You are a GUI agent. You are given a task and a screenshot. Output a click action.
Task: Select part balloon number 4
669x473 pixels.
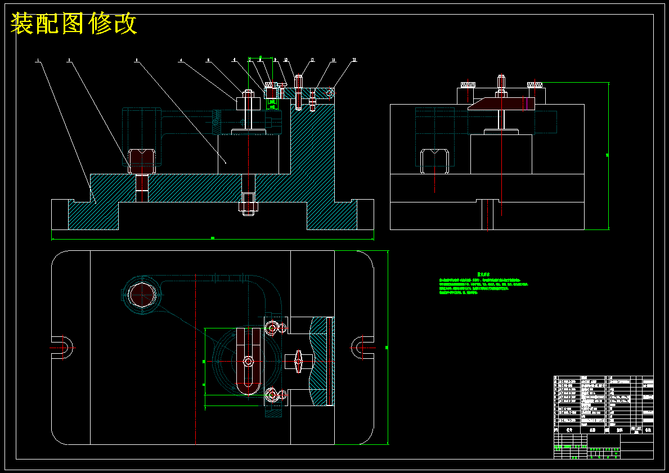pyautogui.click(x=181, y=61)
